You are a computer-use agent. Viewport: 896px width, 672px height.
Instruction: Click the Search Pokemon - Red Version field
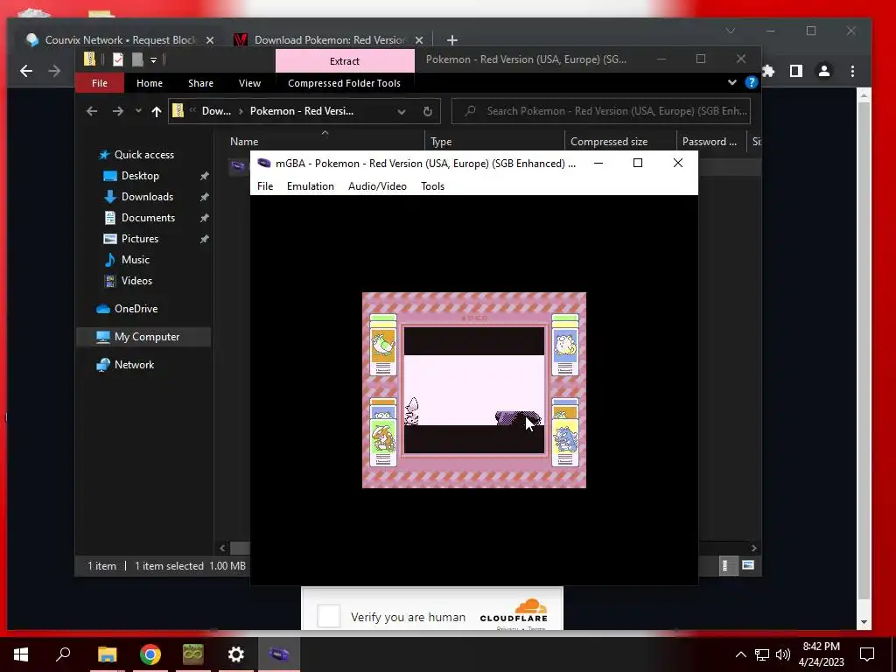600,111
